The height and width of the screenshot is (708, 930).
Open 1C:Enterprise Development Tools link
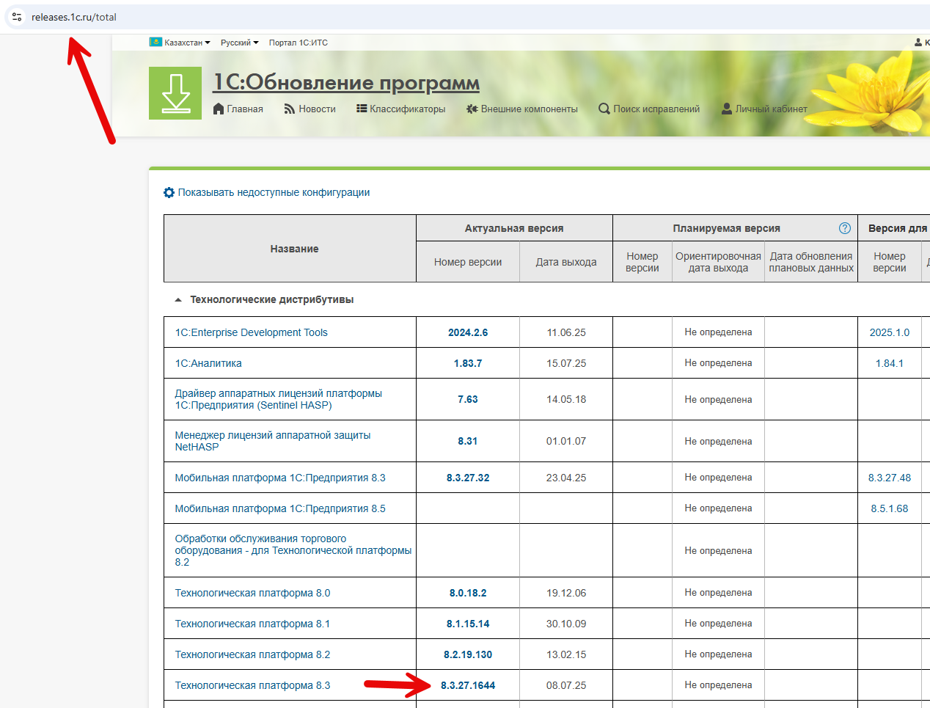coord(251,332)
